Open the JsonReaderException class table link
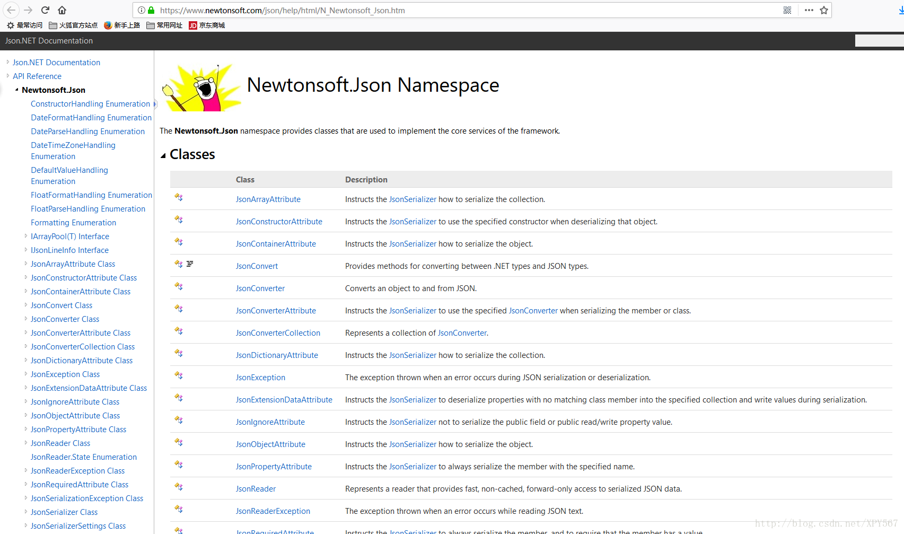The width and height of the screenshot is (904, 534). click(x=273, y=511)
